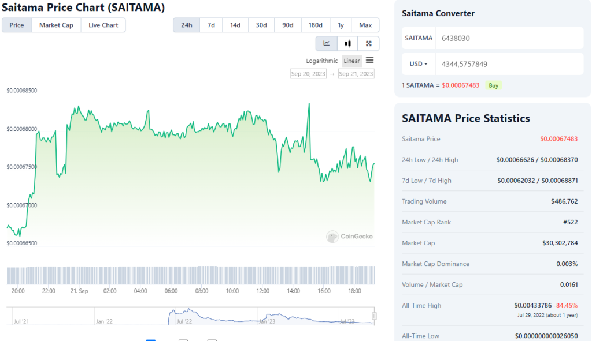The height and width of the screenshot is (341, 592).
Task: Click the 21. Sep x-axis label
Action: click(79, 291)
